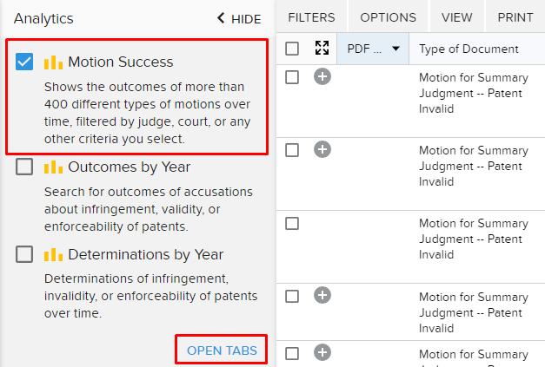This screenshot has height=367, width=545.
Task: Click the plus icon on fourth document row
Action: tap(322, 295)
